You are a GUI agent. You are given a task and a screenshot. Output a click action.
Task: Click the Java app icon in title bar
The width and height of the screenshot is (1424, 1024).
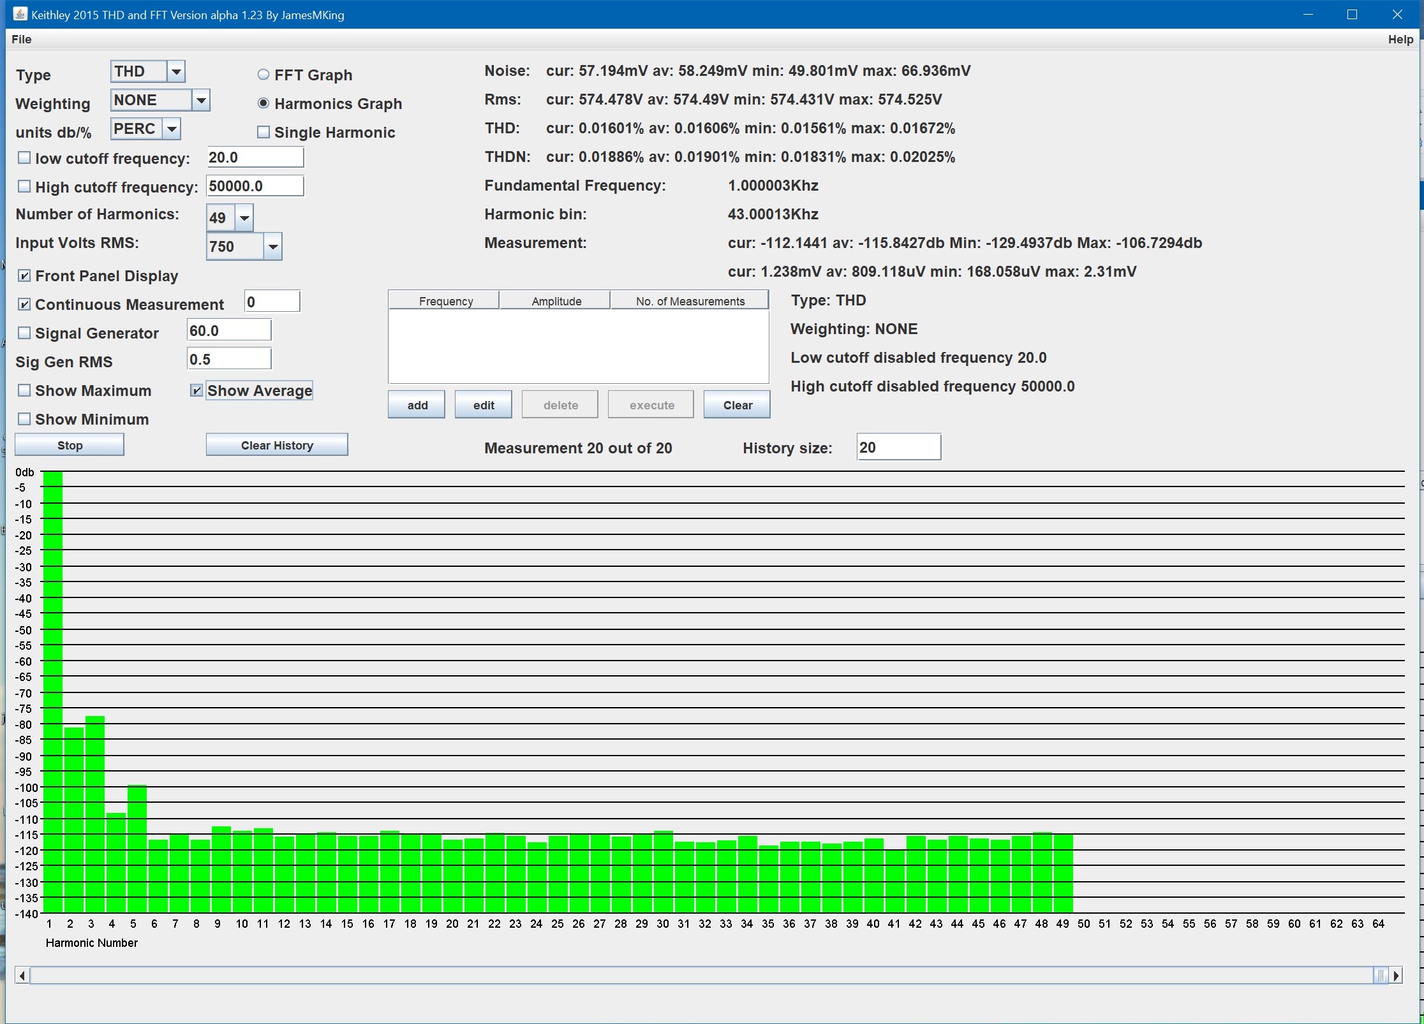coord(19,14)
